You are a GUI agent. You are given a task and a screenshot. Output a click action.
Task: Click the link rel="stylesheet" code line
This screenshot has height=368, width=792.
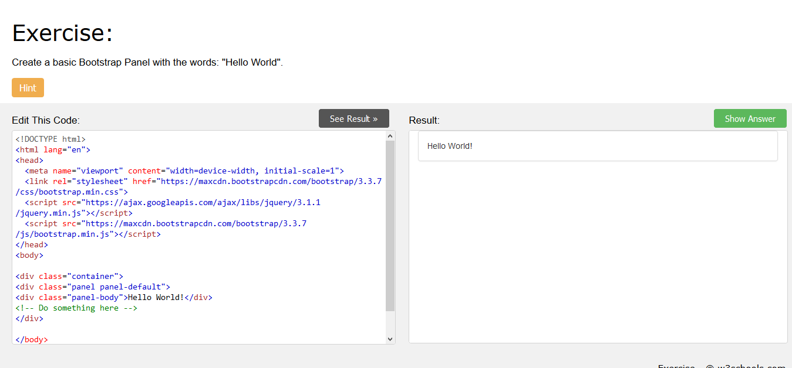point(203,182)
